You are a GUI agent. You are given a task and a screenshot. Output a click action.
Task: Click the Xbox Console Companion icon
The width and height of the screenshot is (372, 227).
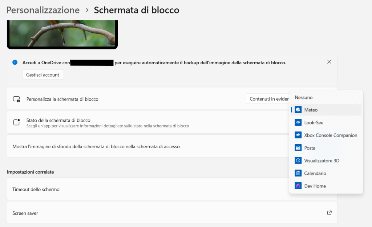click(298, 135)
